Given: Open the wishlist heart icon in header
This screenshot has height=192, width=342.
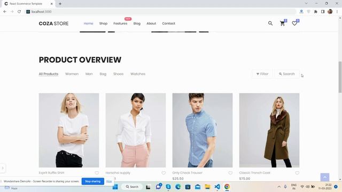Looking at the screenshot, I should point(294,23).
